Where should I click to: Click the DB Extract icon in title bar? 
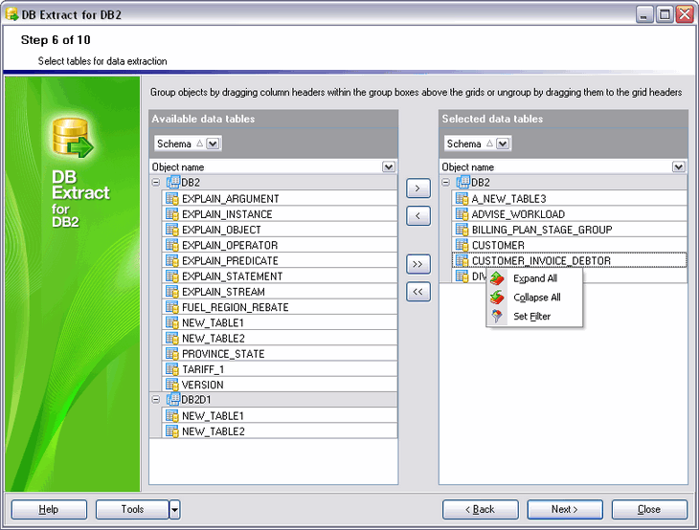[x=11, y=14]
